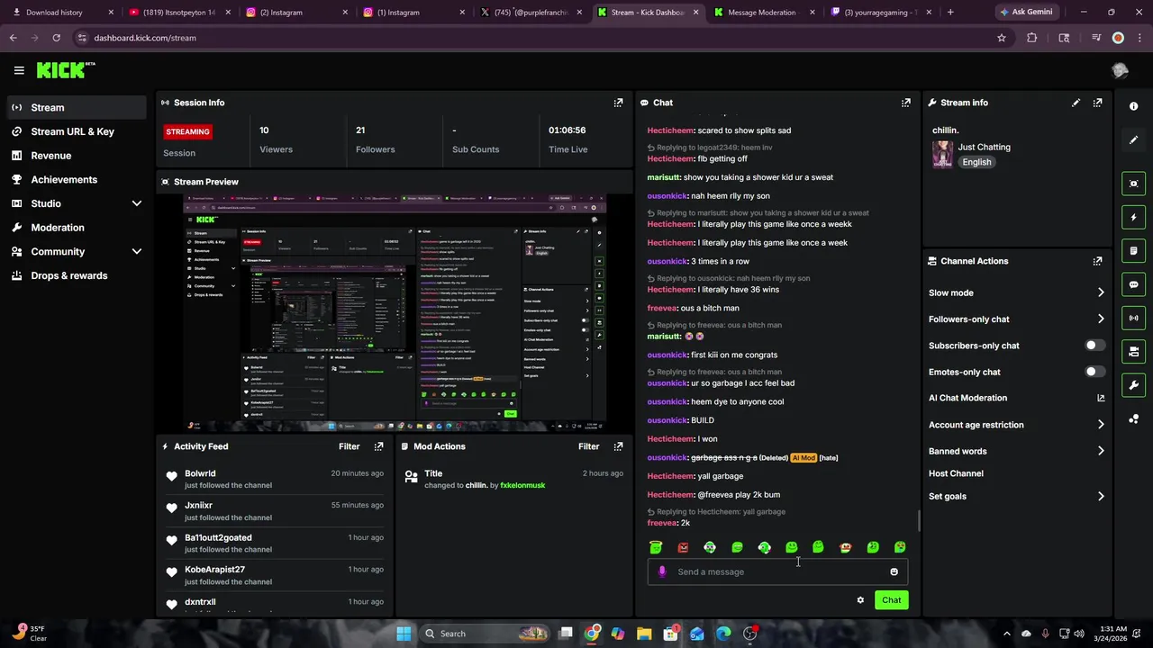Open Windows Start menu

(404, 634)
